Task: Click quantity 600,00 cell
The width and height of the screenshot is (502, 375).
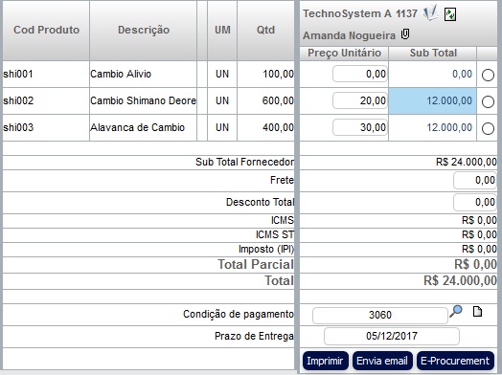Action: [x=265, y=101]
